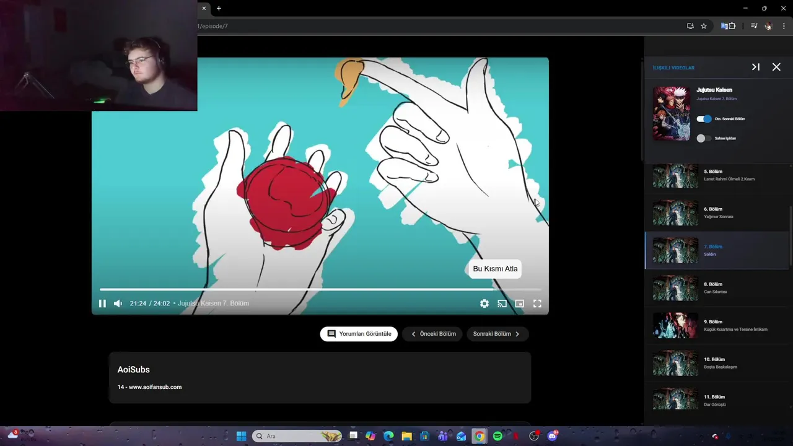Close the current browser tab
The width and height of the screenshot is (793, 446).
click(204, 8)
